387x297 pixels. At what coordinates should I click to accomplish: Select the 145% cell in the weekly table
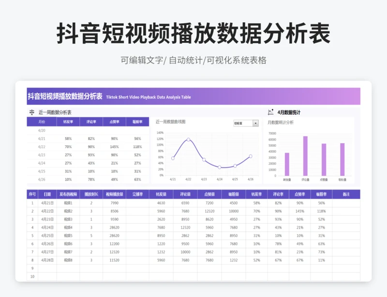114,147
